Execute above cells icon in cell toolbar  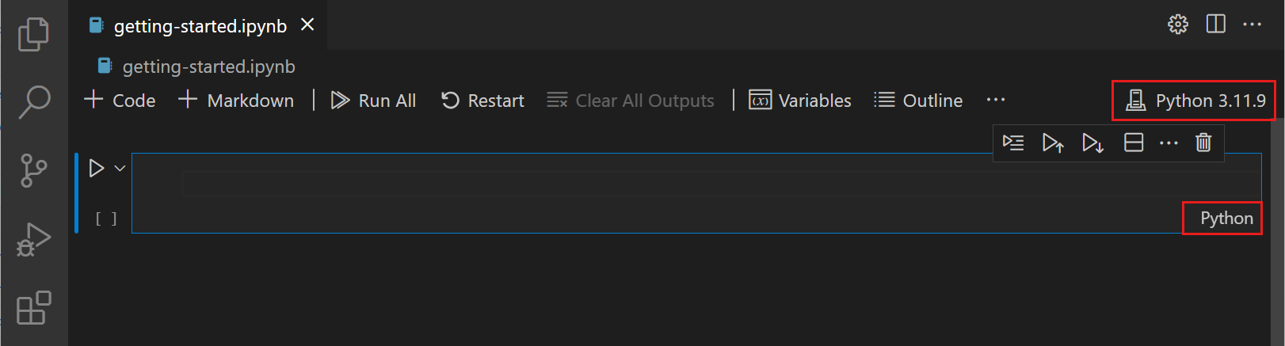[1052, 143]
